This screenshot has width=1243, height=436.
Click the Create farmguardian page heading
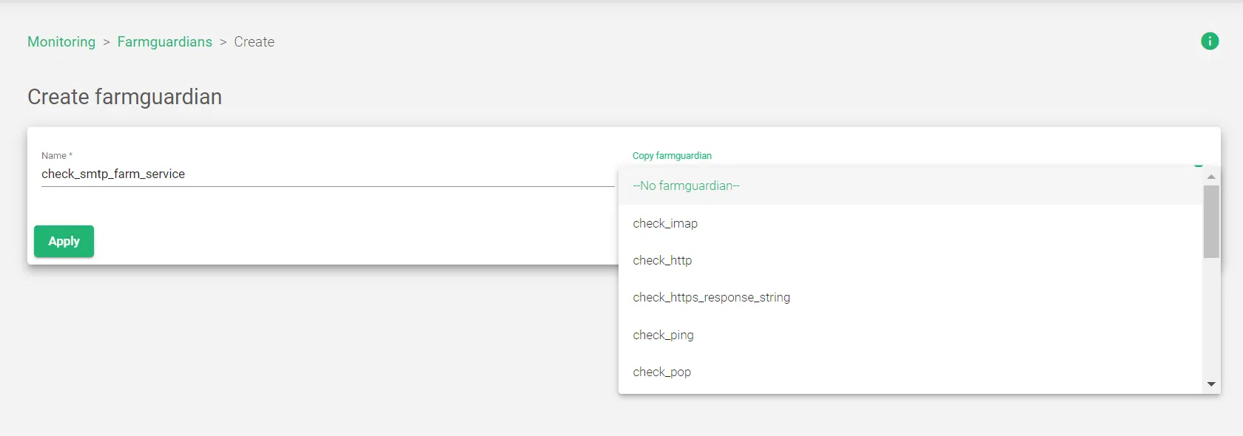(124, 97)
